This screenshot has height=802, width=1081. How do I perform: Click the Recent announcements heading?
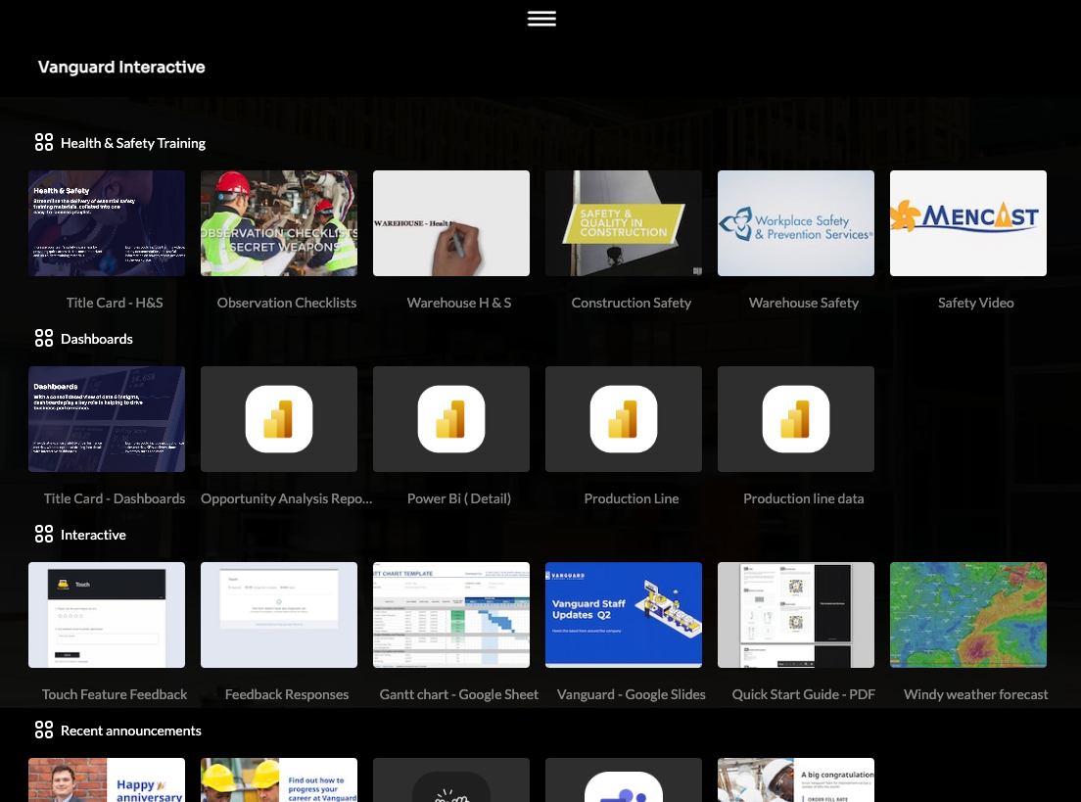pyautogui.click(x=131, y=731)
